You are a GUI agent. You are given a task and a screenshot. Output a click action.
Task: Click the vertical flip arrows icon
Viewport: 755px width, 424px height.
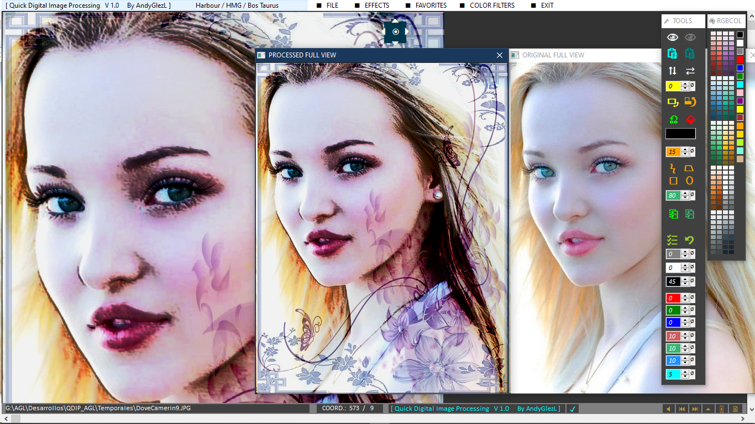[673, 71]
